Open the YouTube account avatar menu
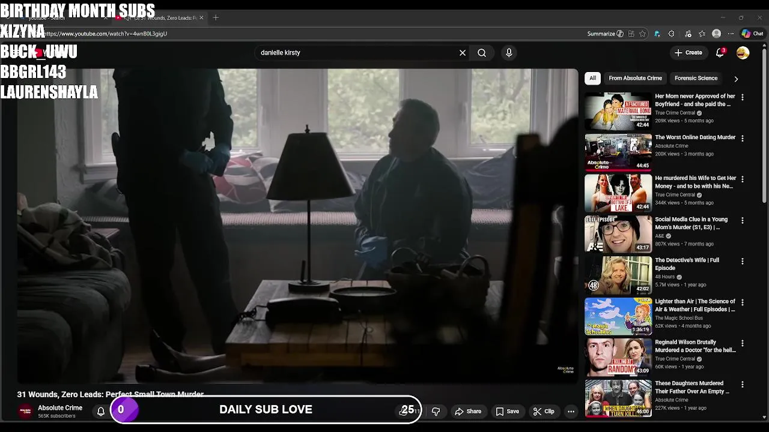 743,53
